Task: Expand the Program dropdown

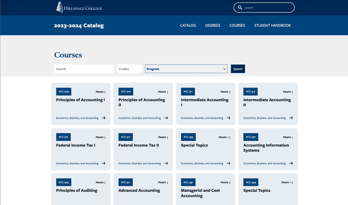Action: [186, 69]
